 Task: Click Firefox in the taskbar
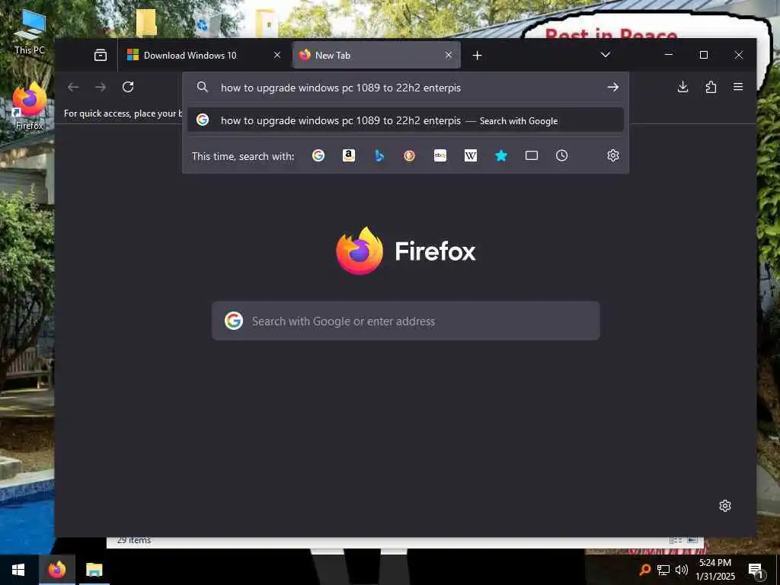[56, 570]
